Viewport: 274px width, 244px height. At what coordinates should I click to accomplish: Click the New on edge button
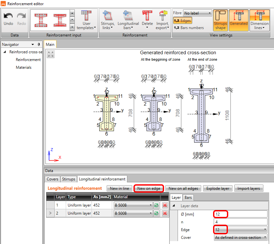pyautogui.click(x=149, y=188)
